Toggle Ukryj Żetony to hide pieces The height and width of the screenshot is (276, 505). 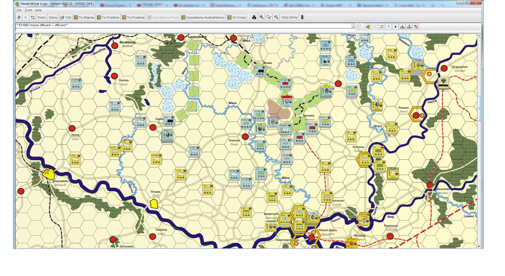(289, 17)
